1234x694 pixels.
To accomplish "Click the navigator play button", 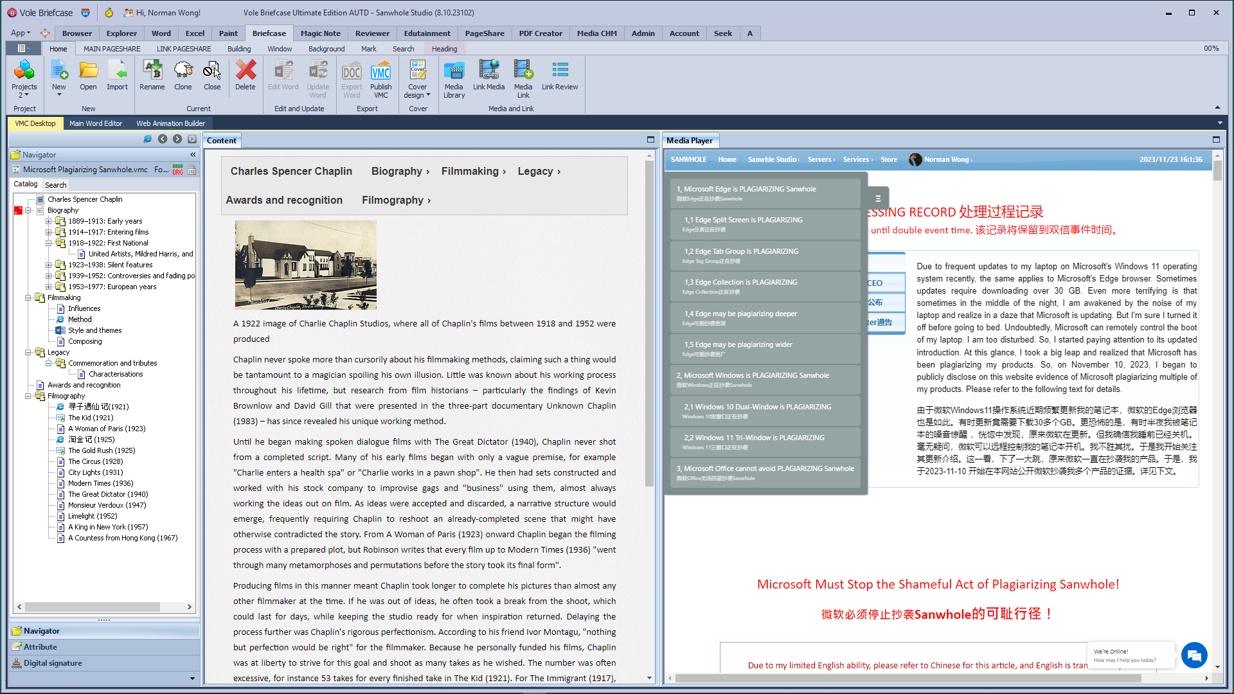I will [x=192, y=139].
